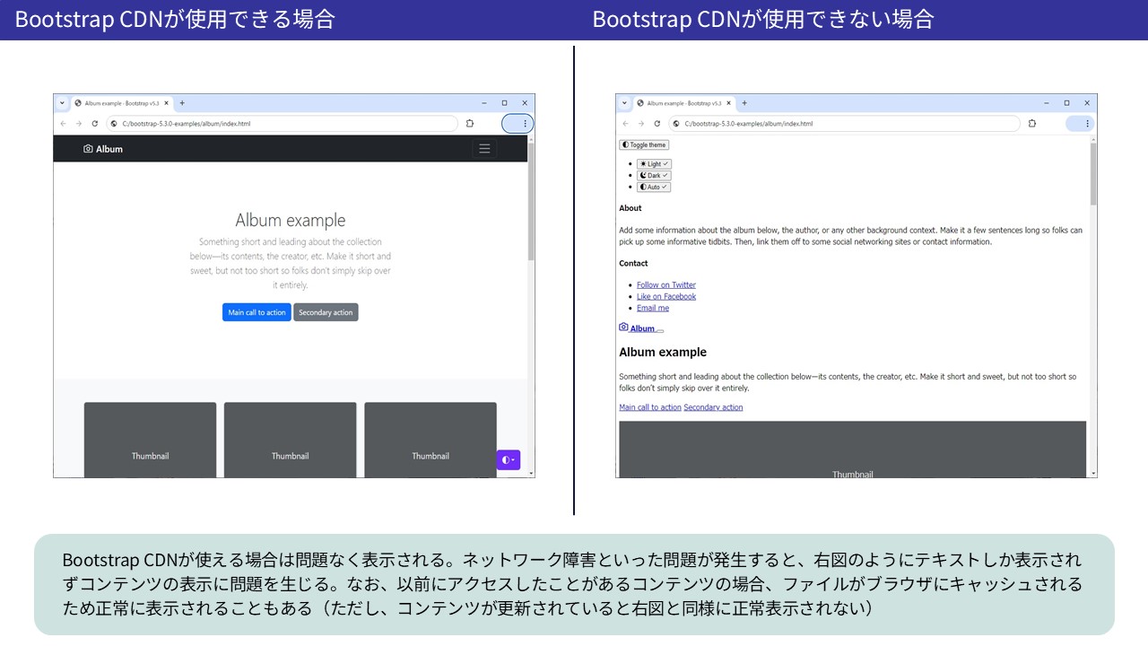
Task: Open a new tab with the plus button
Action: pos(182,101)
